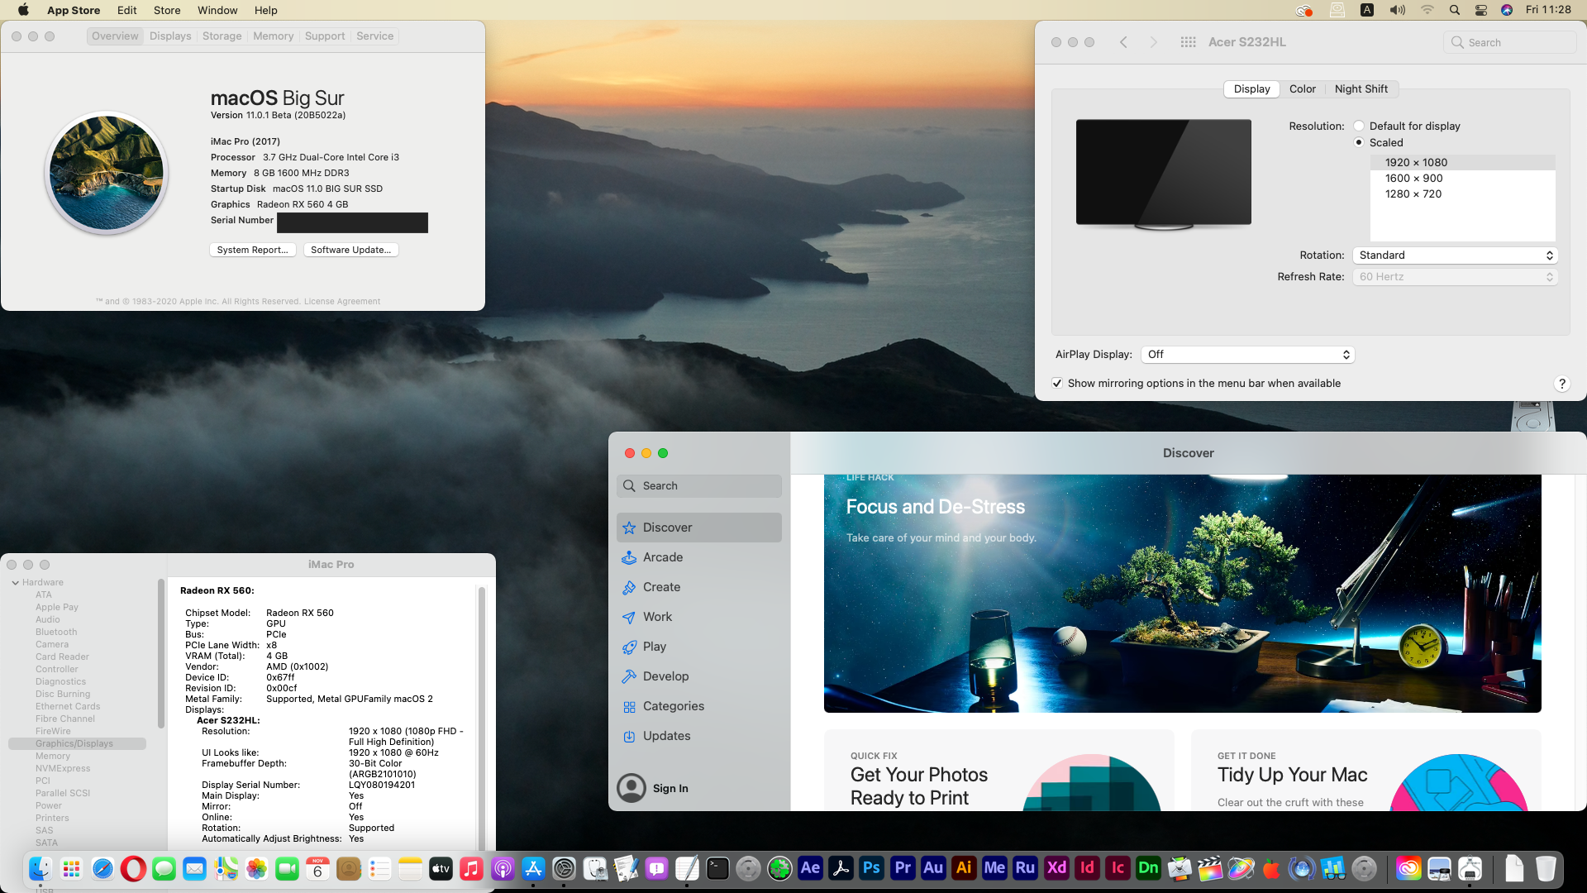Launch Premiere Pro from the Dock
This screenshot has height=893, width=1587.
(x=903, y=868)
